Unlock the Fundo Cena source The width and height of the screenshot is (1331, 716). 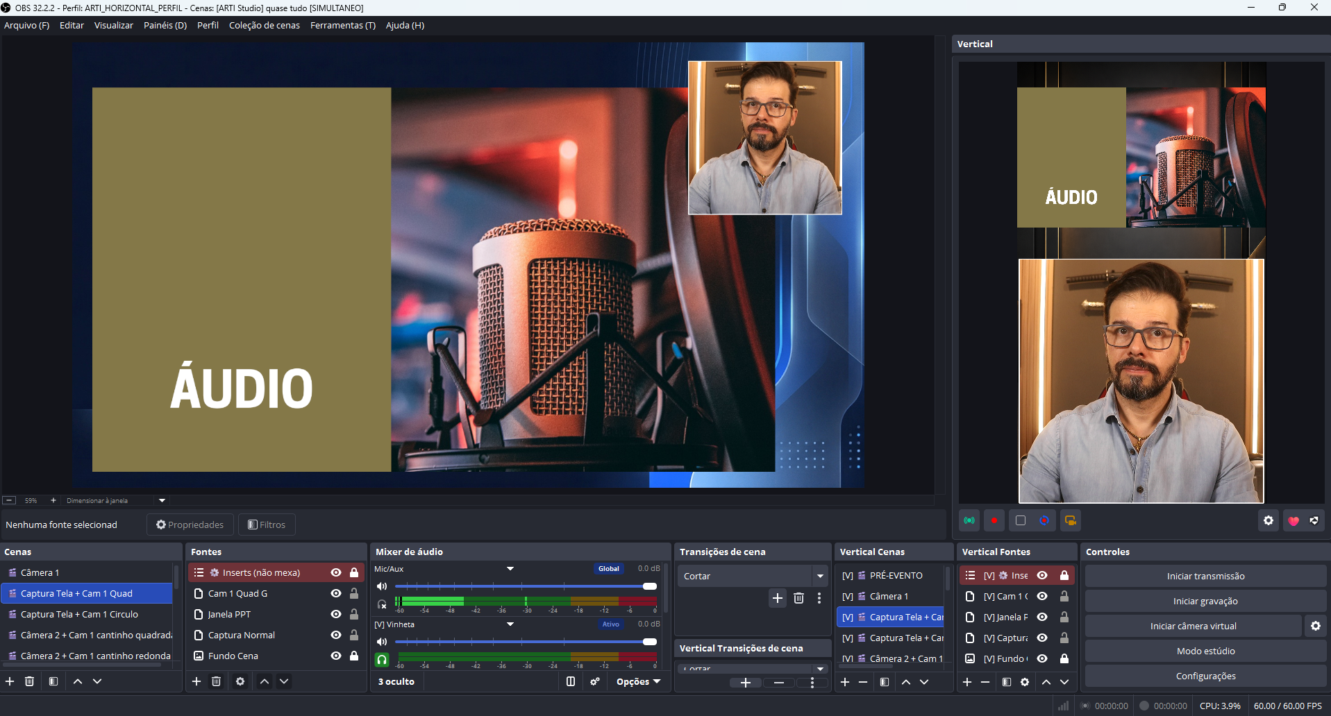tap(354, 656)
